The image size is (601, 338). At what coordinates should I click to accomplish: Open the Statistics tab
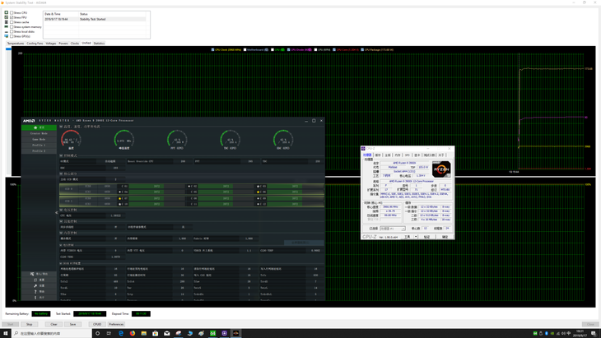click(99, 44)
